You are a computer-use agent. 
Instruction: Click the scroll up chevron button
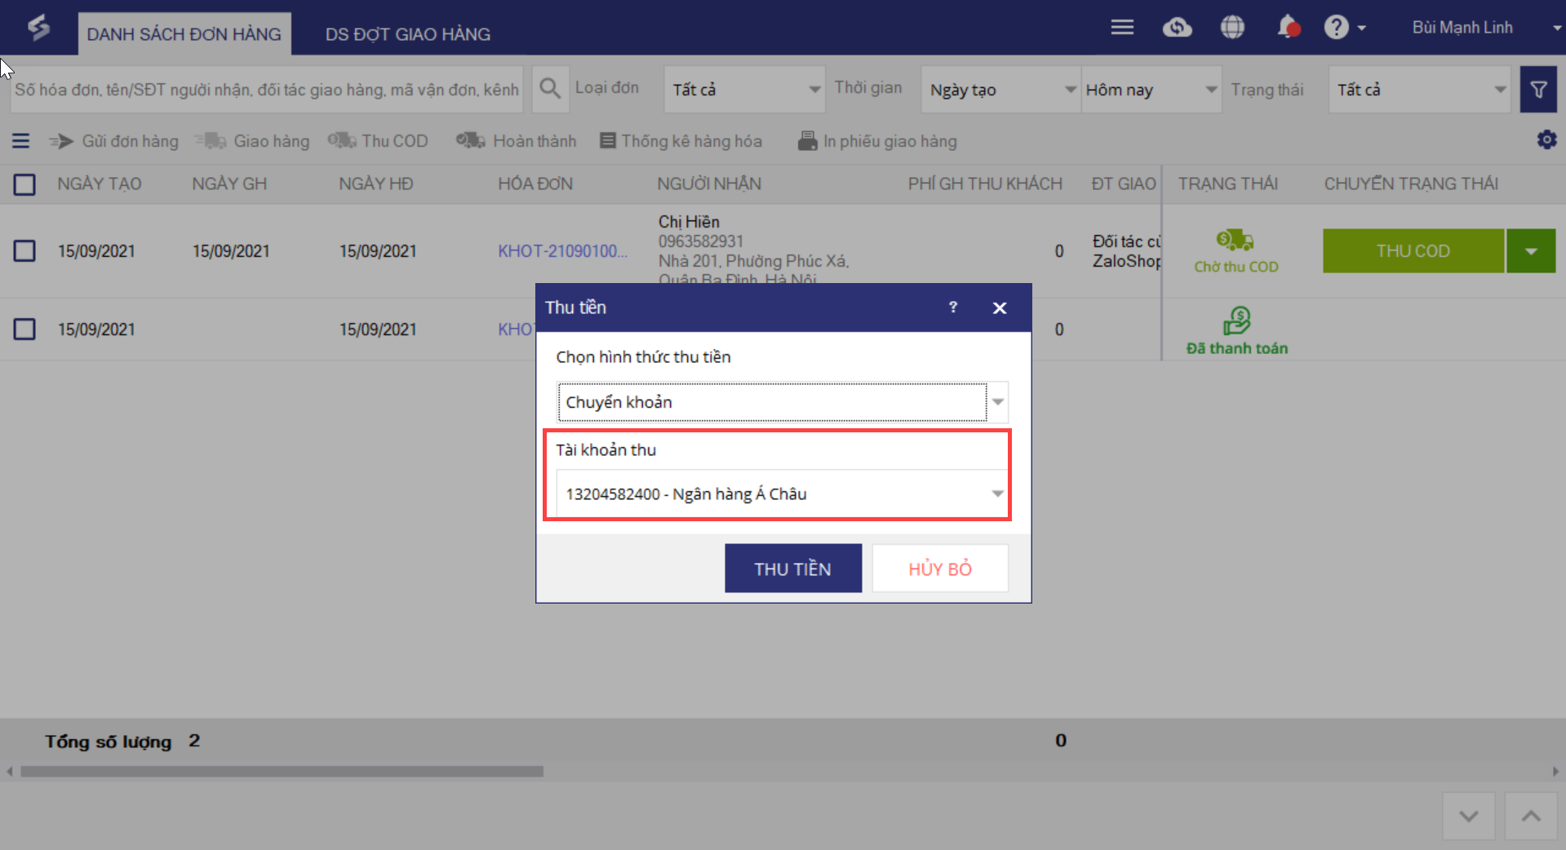pos(1531,816)
